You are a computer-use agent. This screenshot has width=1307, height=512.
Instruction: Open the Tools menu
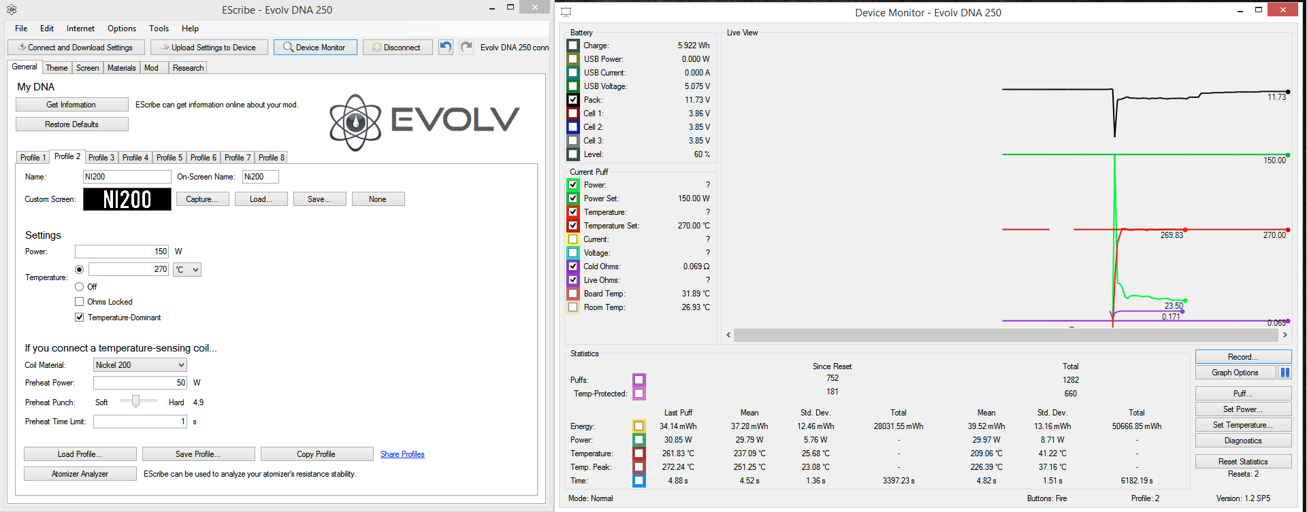pyautogui.click(x=159, y=29)
